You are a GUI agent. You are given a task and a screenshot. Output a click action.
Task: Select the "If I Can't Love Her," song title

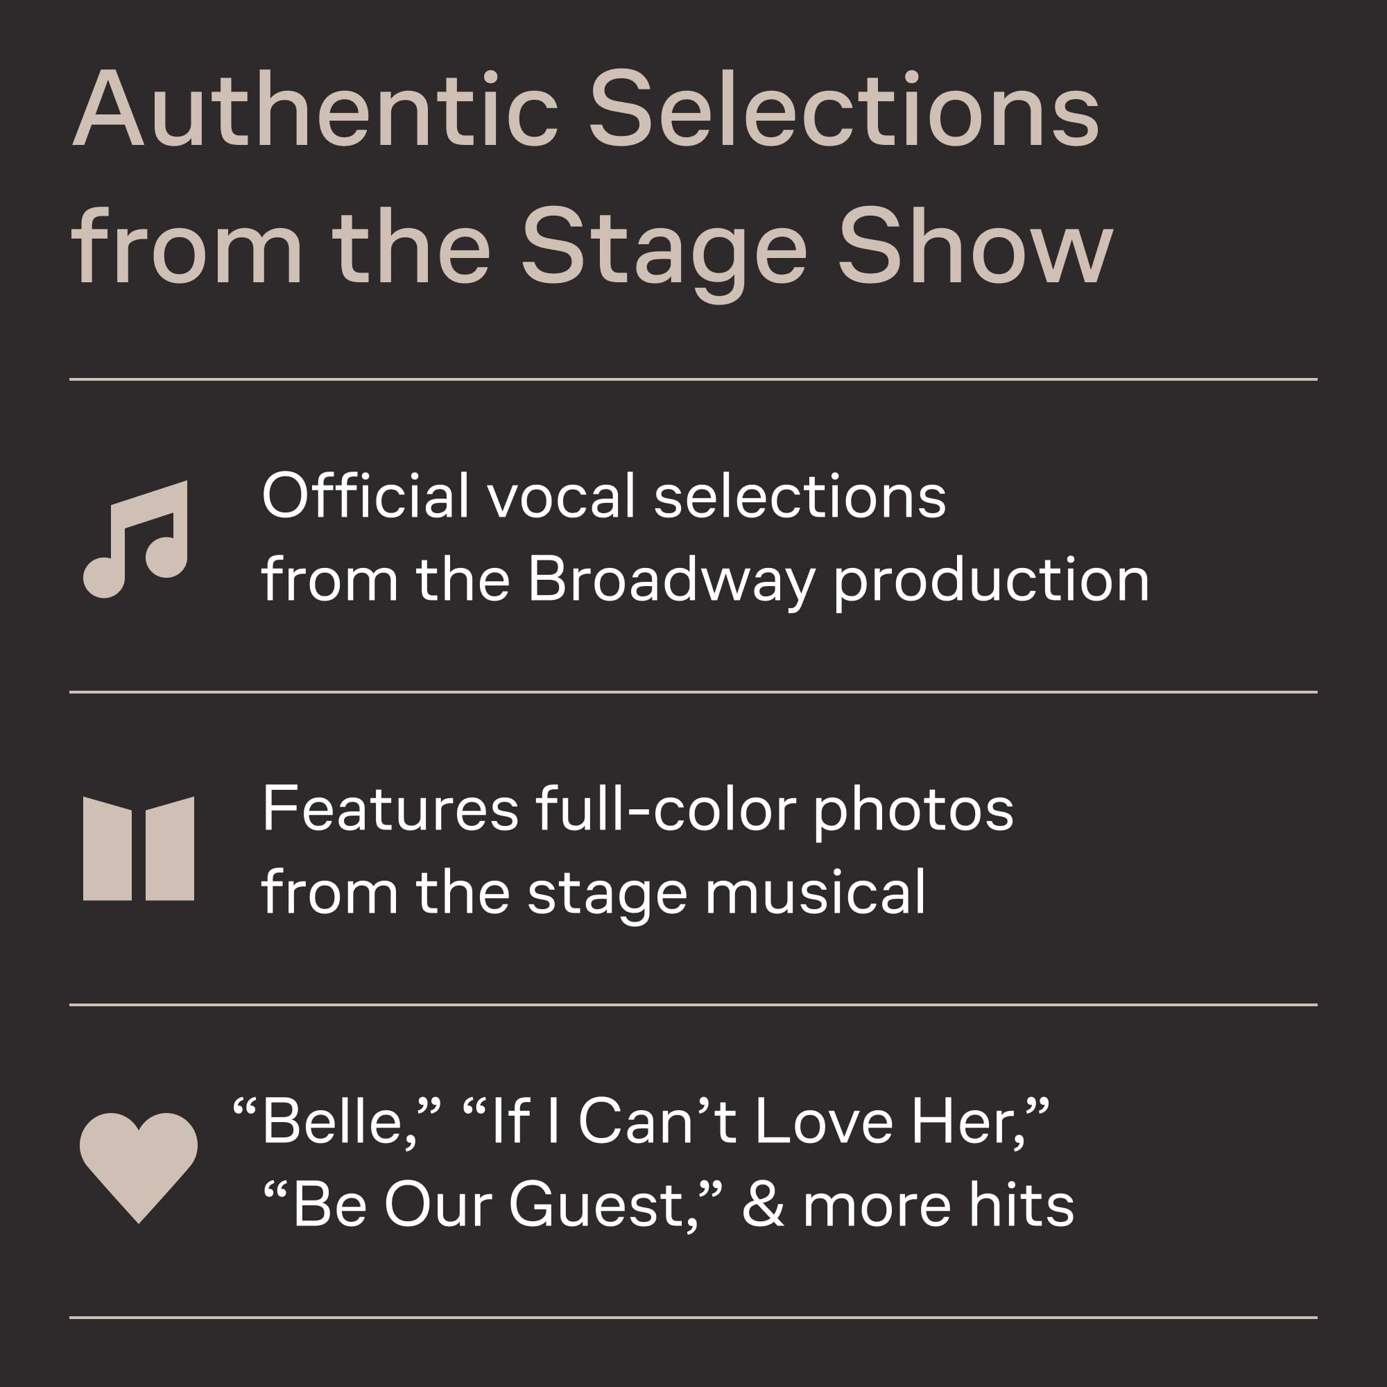755,1121
